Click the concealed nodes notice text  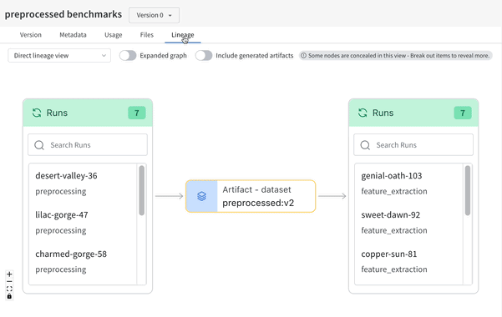(399, 56)
